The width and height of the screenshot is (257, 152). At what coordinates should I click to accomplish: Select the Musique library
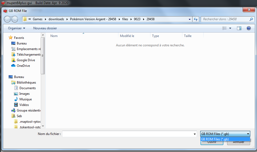[x=25, y=99]
